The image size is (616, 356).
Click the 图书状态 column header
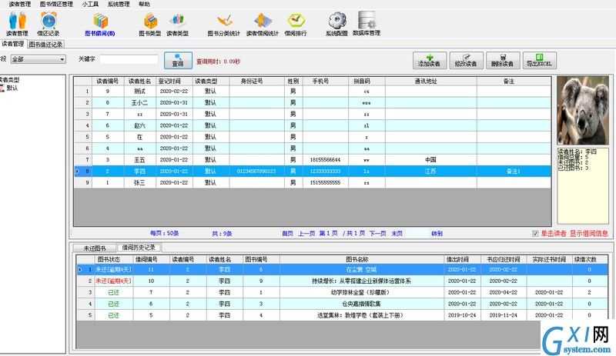pos(113,259)
